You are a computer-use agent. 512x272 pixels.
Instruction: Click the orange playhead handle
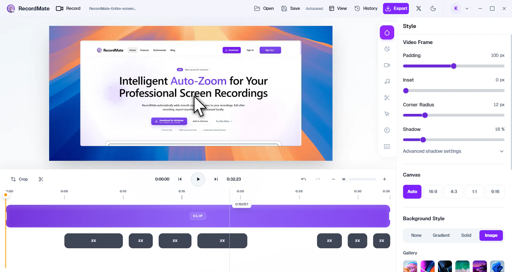(6, 195)
